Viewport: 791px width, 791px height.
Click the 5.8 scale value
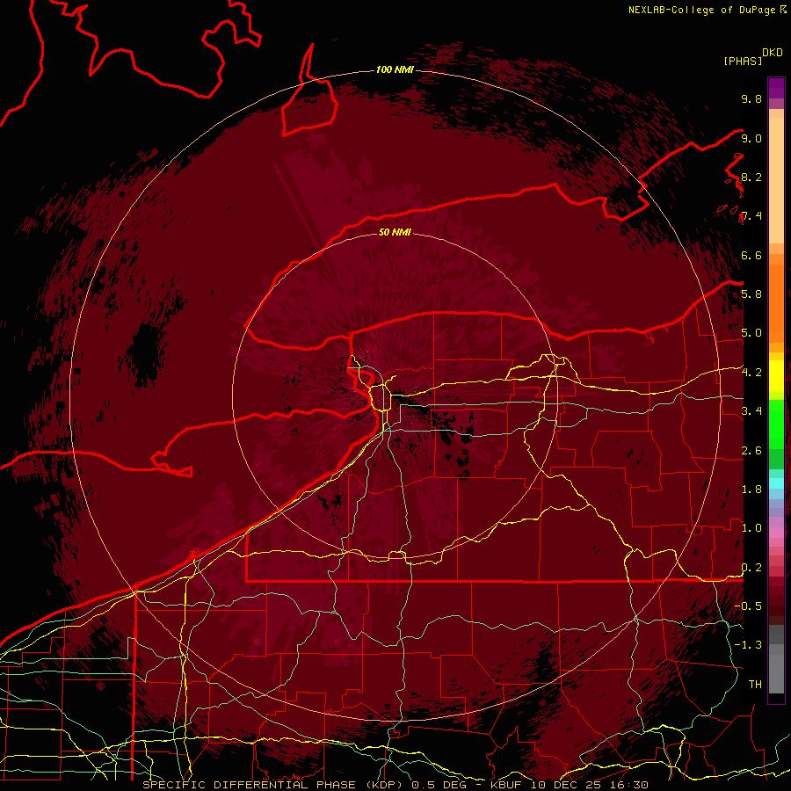point(751,294)
